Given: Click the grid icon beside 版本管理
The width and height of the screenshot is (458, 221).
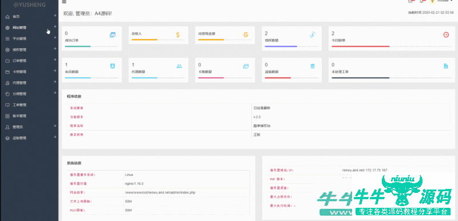Looking at the screenshot, I should (x=7, y=116).
